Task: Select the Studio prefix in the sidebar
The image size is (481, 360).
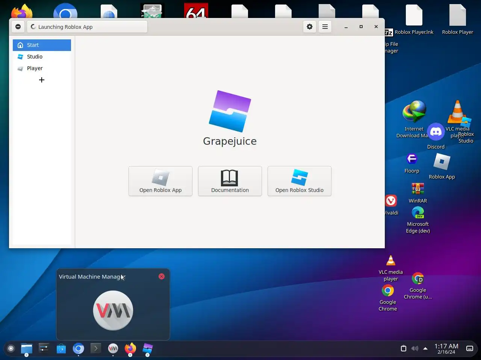Action: [42, 57]
